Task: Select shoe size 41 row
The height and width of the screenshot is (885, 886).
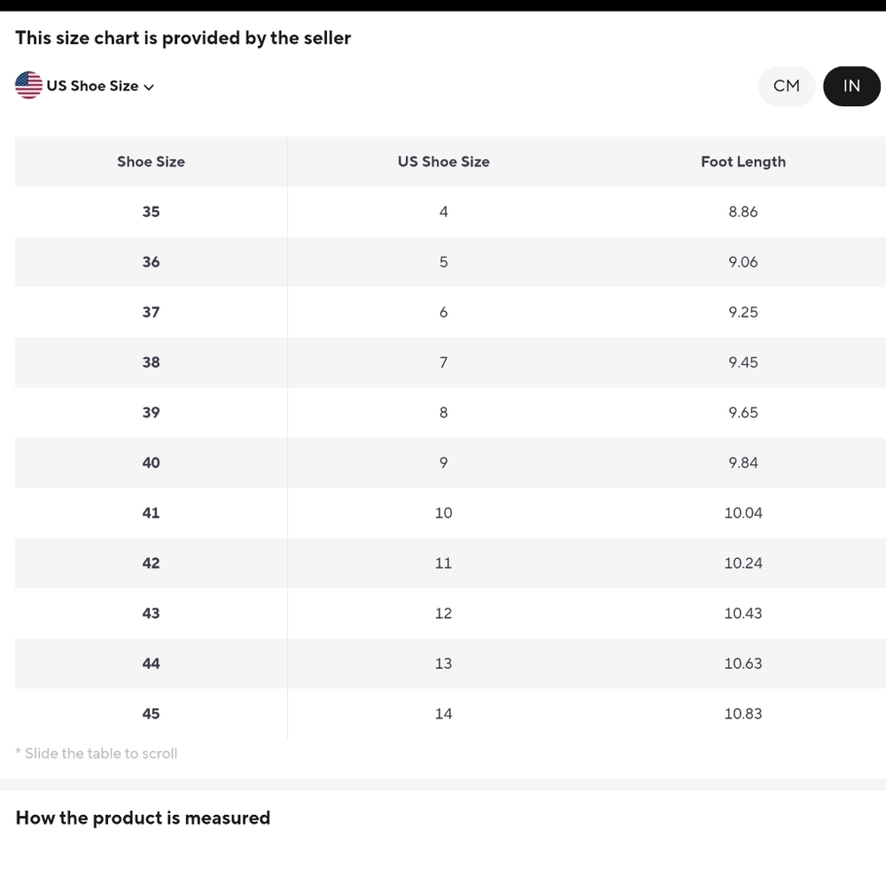Action: [x=450, y=513]
